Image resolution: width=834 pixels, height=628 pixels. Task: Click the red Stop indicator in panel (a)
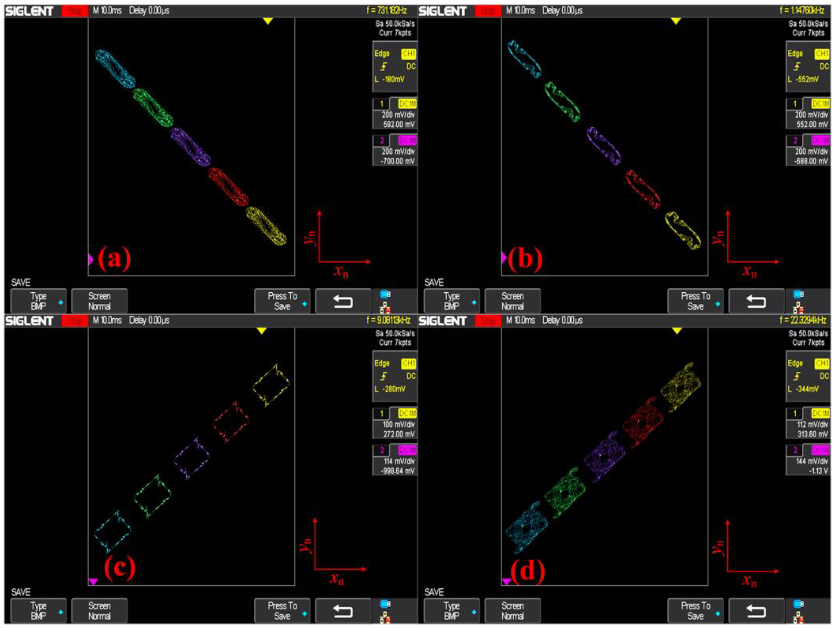tap(75, 11)
